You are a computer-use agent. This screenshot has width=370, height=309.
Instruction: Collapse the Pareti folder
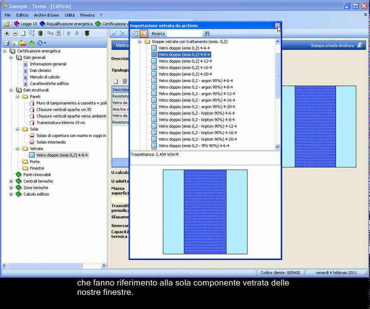(x=18, y=97)
